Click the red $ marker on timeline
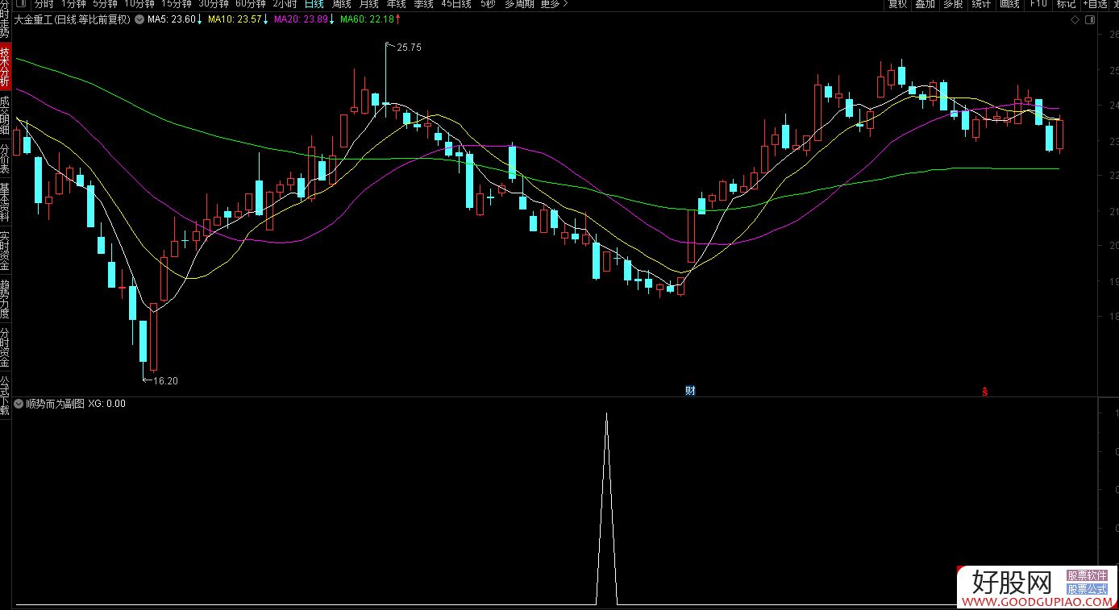Viewport: 1119px width, 610px height. click(984, 392)
